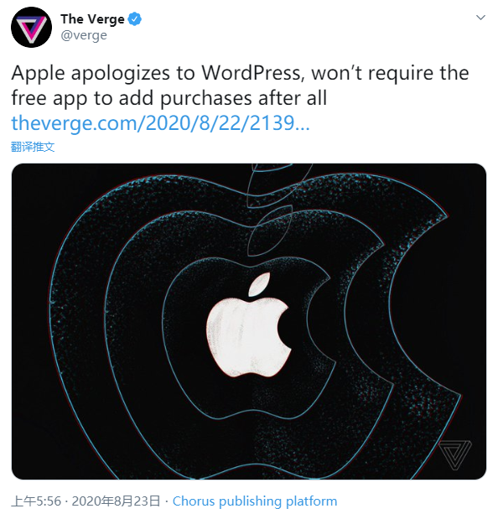Click "won't require the" tweet text
Viewport: 498px width, 519px height.
click(390, 73)
